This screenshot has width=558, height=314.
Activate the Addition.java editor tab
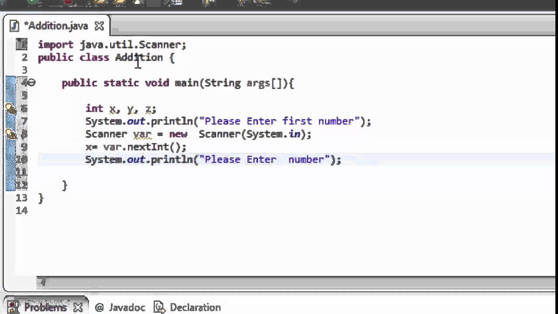56,26
